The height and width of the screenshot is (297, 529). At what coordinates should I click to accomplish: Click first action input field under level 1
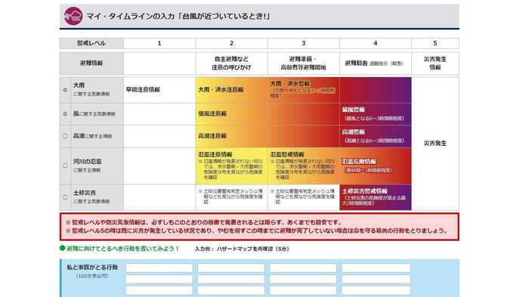(159, 268)
